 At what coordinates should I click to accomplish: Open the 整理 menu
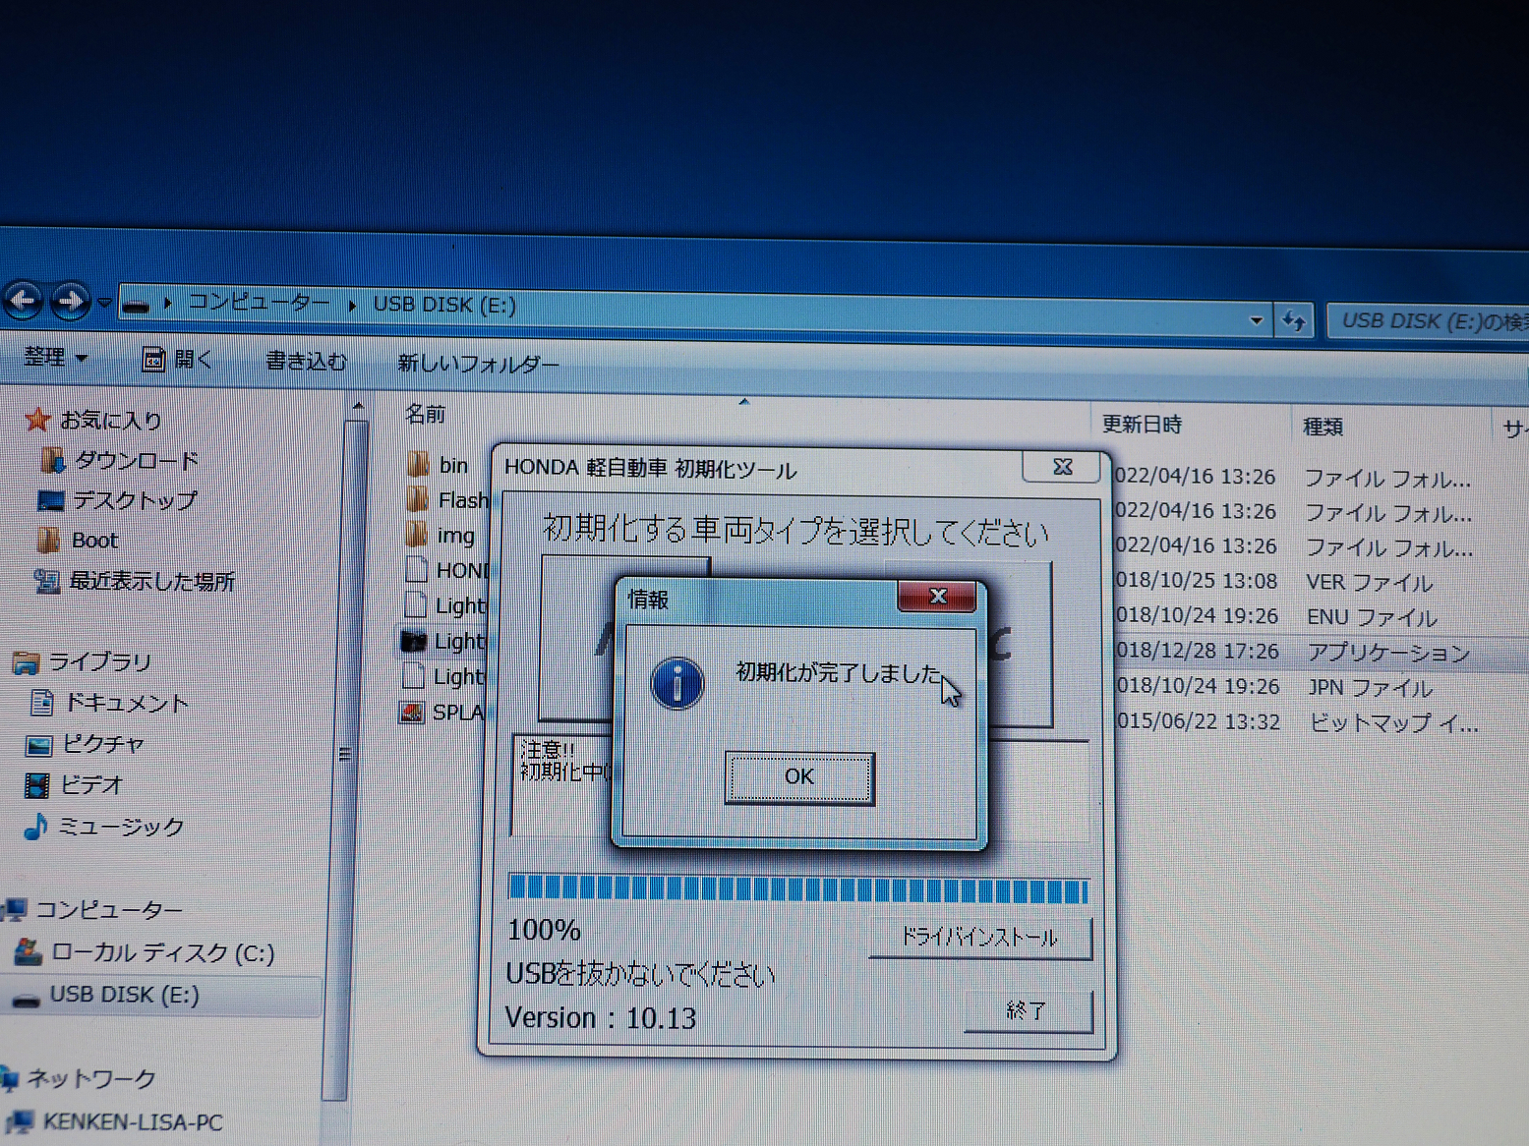click(x=55, y=357)
